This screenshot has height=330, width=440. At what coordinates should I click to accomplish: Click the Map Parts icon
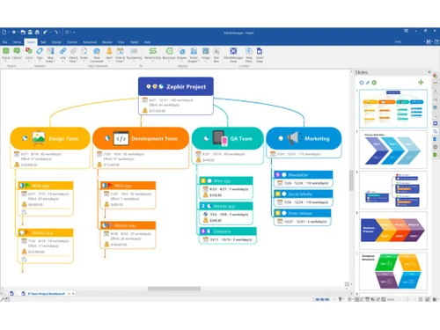pyautogui.click(x=249, y=51)
